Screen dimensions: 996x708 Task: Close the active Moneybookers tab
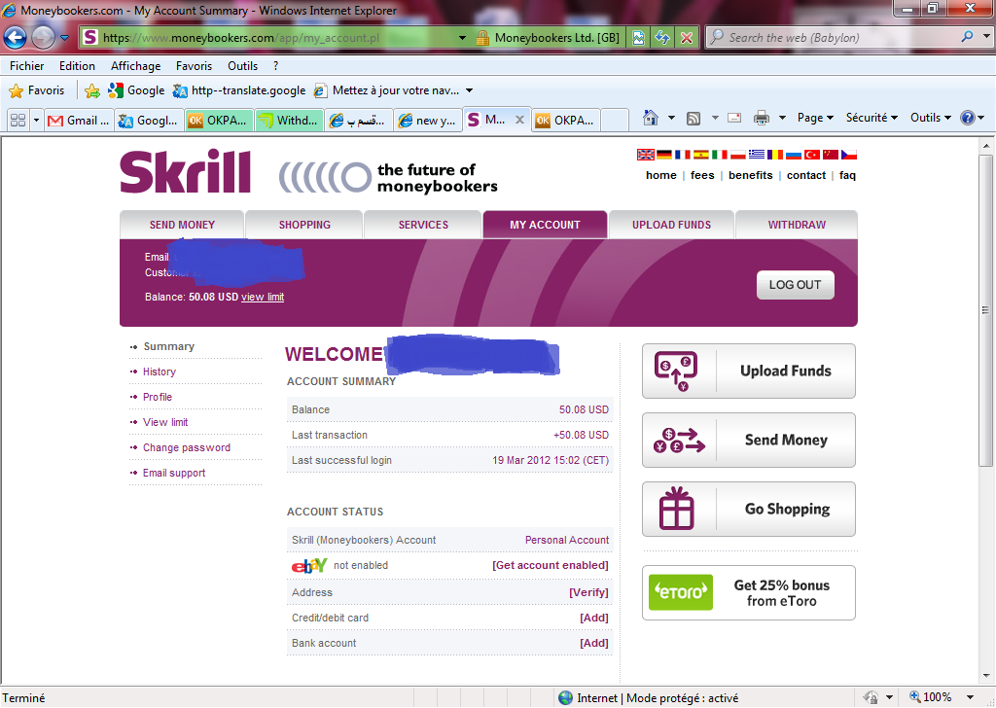(519, 120)
